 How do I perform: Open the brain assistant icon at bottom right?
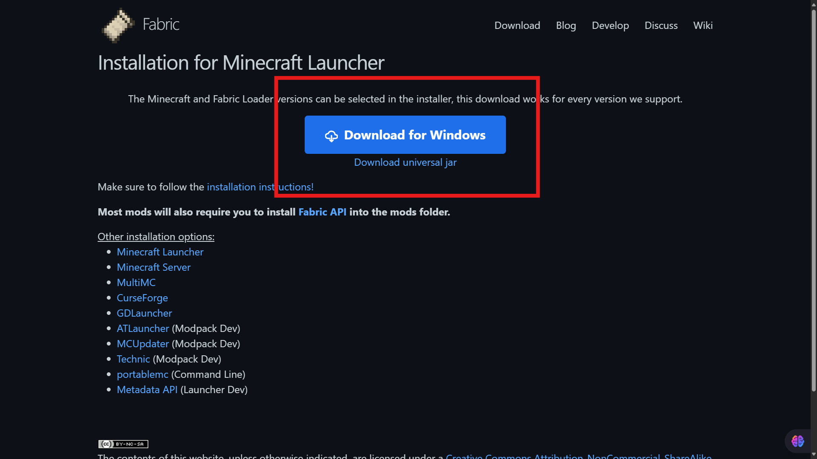click(x=797, y=441)
